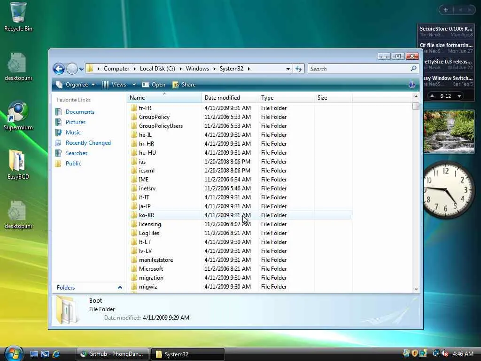Expand the Folders pane chevron

pos(120,288)
